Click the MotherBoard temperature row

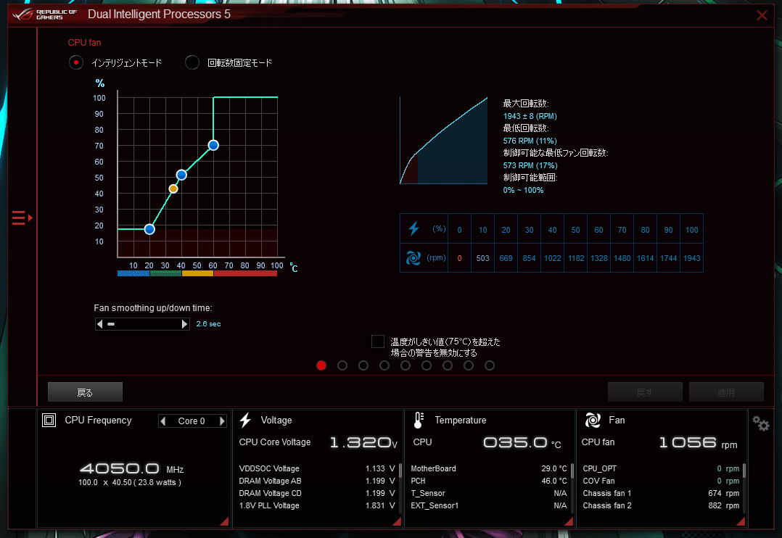pyautogui.click(x=489, y=468)
